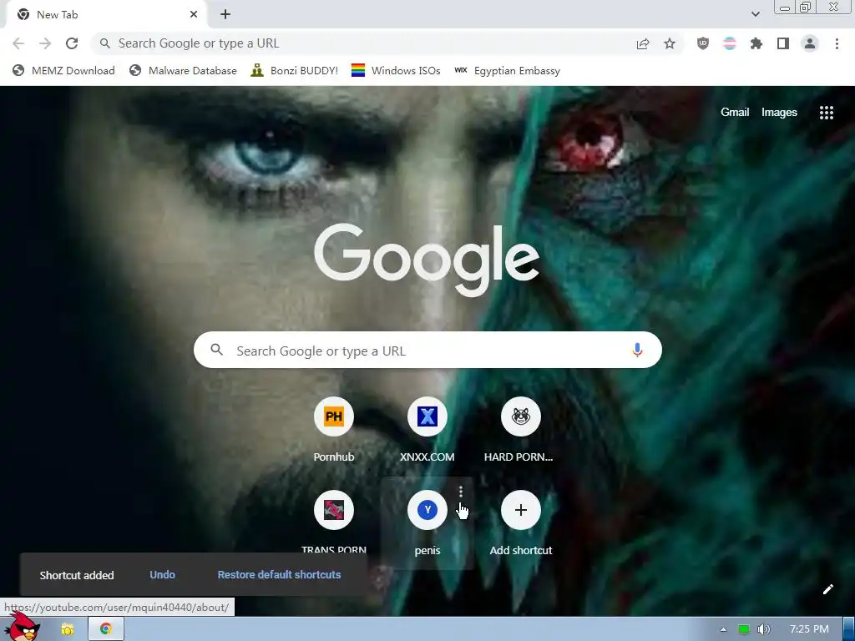Select the Chrome taskbar button

(x=106, y=629)
